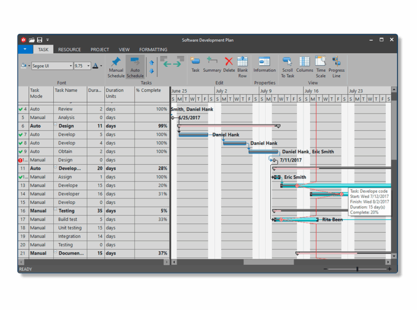The width and height of the screenshot is (417, 310).
Task: Move task up with blue up arrow
Action: pos(152,63)
